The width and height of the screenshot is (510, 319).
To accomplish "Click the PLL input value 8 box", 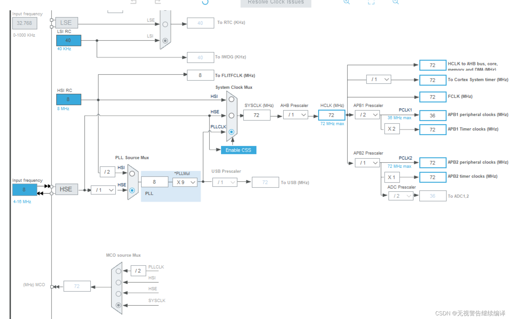I will coord(155,182).
